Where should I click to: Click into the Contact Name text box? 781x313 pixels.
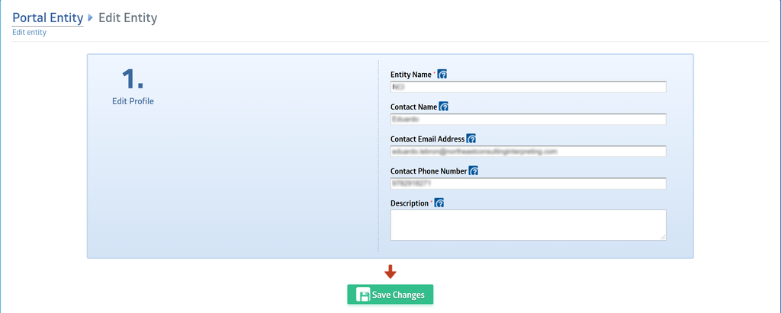point(528,120)
